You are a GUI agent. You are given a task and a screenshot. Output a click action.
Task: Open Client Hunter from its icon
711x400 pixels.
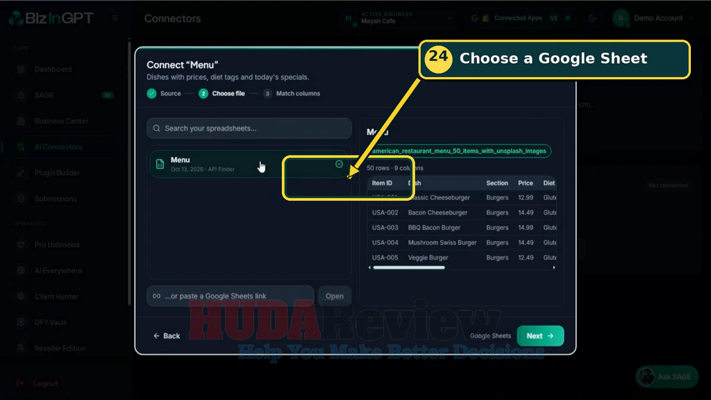tap(21, 297)
